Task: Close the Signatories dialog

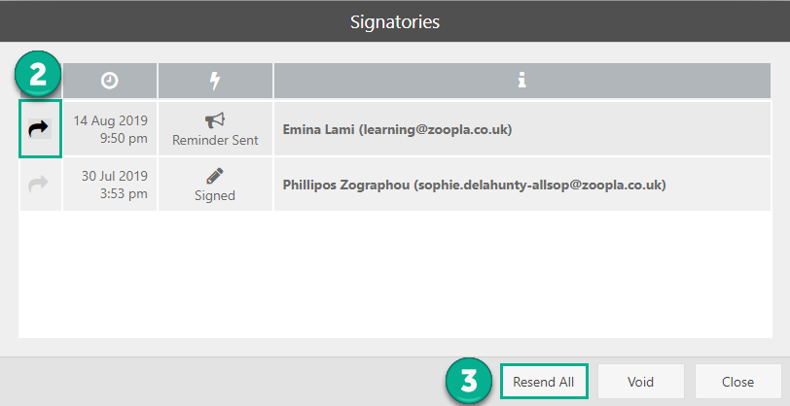Action: [737, 382]
